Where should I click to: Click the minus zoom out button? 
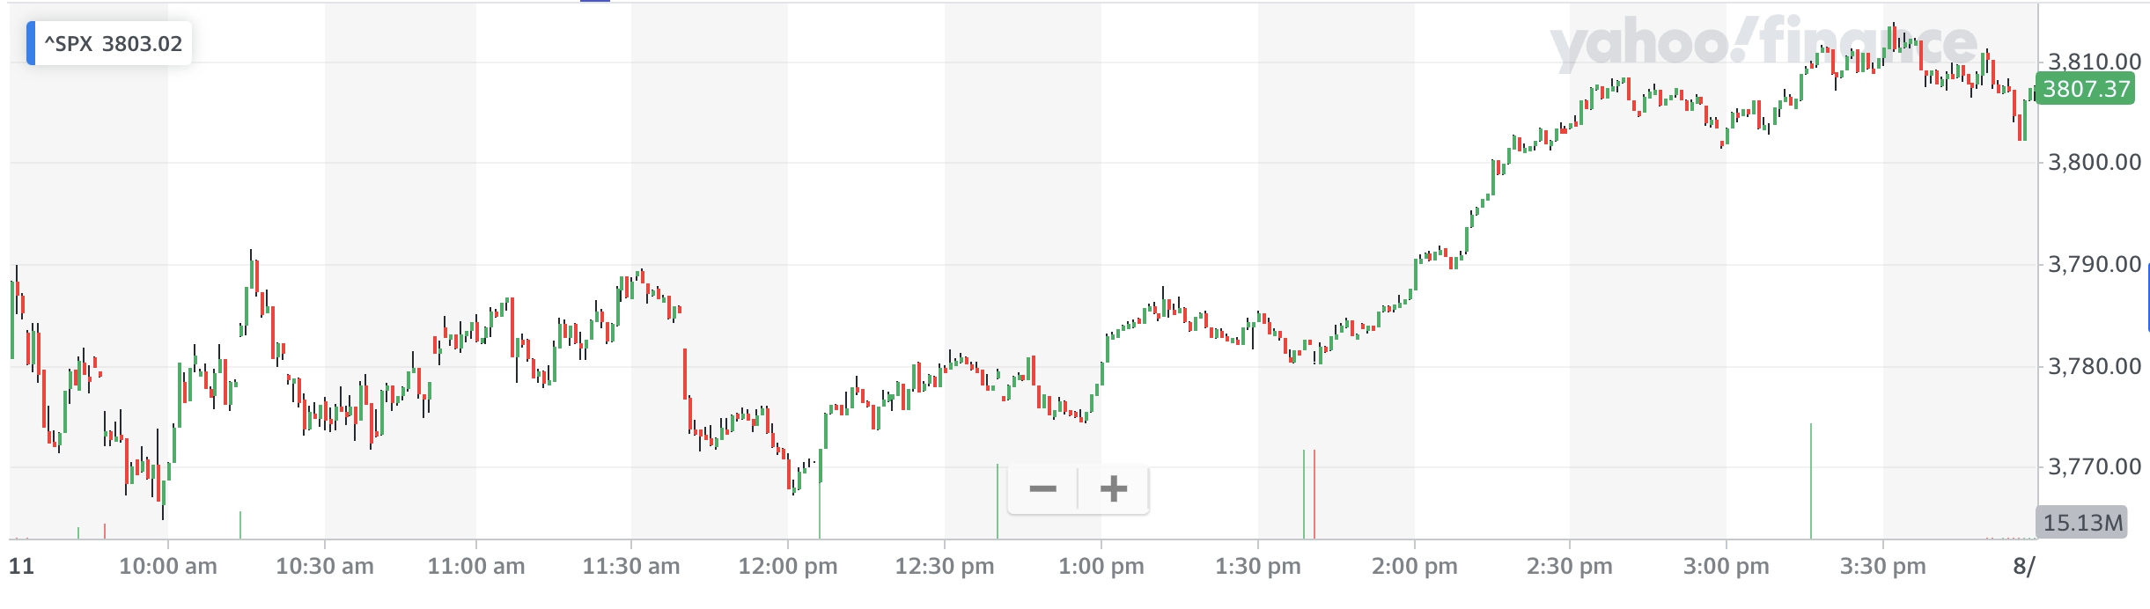point(1042,488)
